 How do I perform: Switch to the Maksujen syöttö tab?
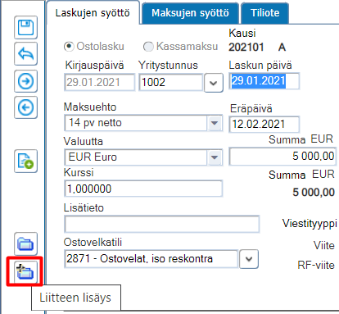click(190, 13)
